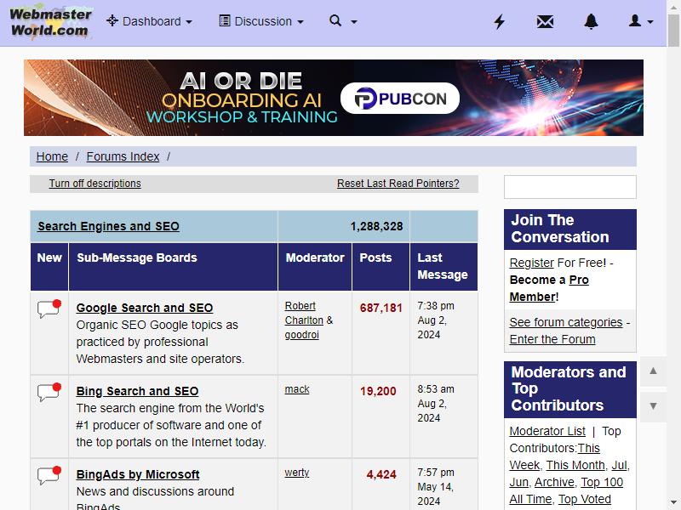Open the Search Engines and SEO category
The height and width of the screenshot is (510, 681).
(109, 226)
